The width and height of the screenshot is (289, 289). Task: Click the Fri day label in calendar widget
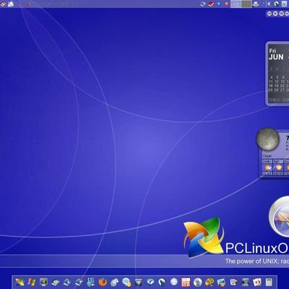point(272,51)
